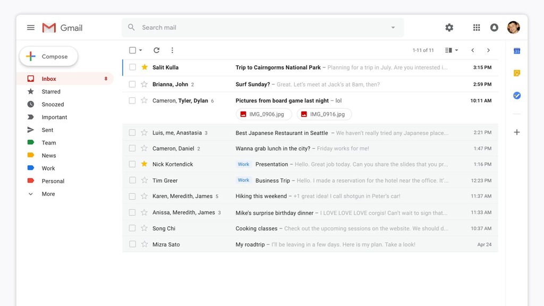The image size is (544, 306).
Task: Select the Tim Greer email checkbox
Action: click(x=132, y=180)
